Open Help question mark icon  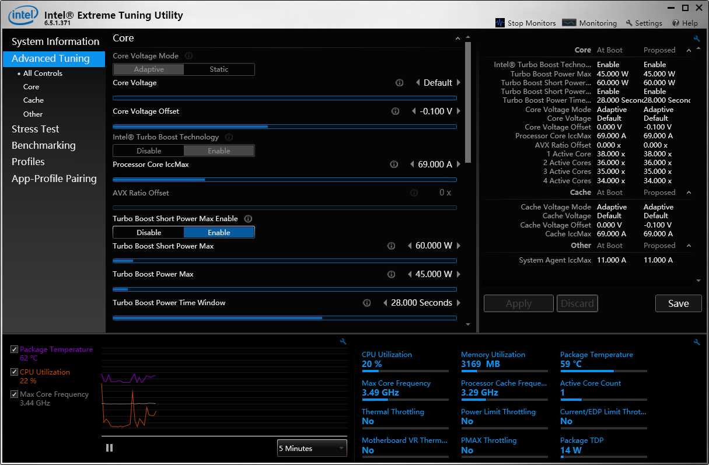coord(676,23)
